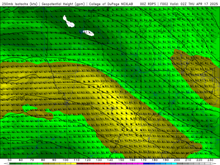Image resolution: width=220 pixels, height=165 pixels.
Task: Click the 230 value on the legend
Action: coord(210,160)
